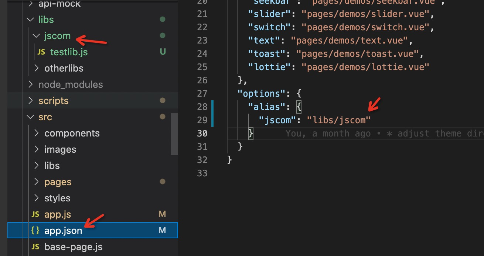Expand the images folder chevron

tap(36, 149)
